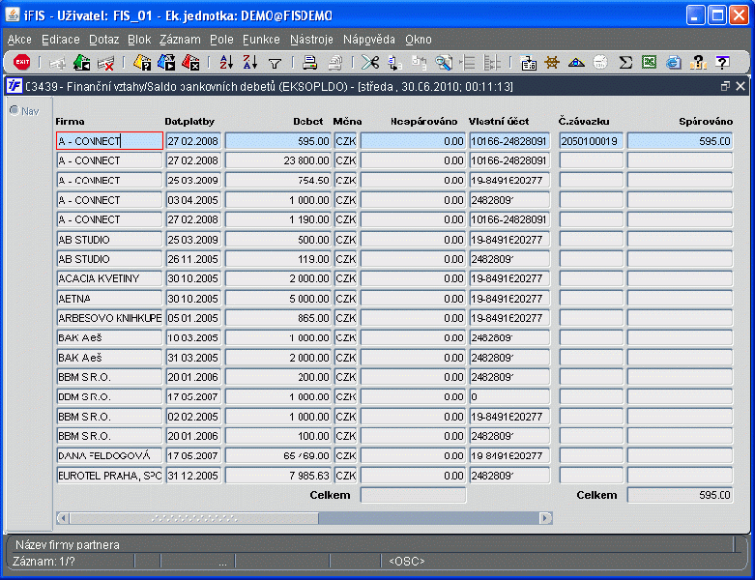This screenshot has height=580, width=755.
Task: Click the red EXIT stop-sign icon
Action: click(21, 62)
